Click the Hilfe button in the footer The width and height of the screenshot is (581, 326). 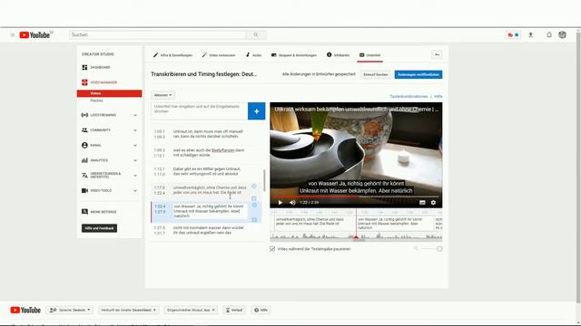(x=261, y=310)
